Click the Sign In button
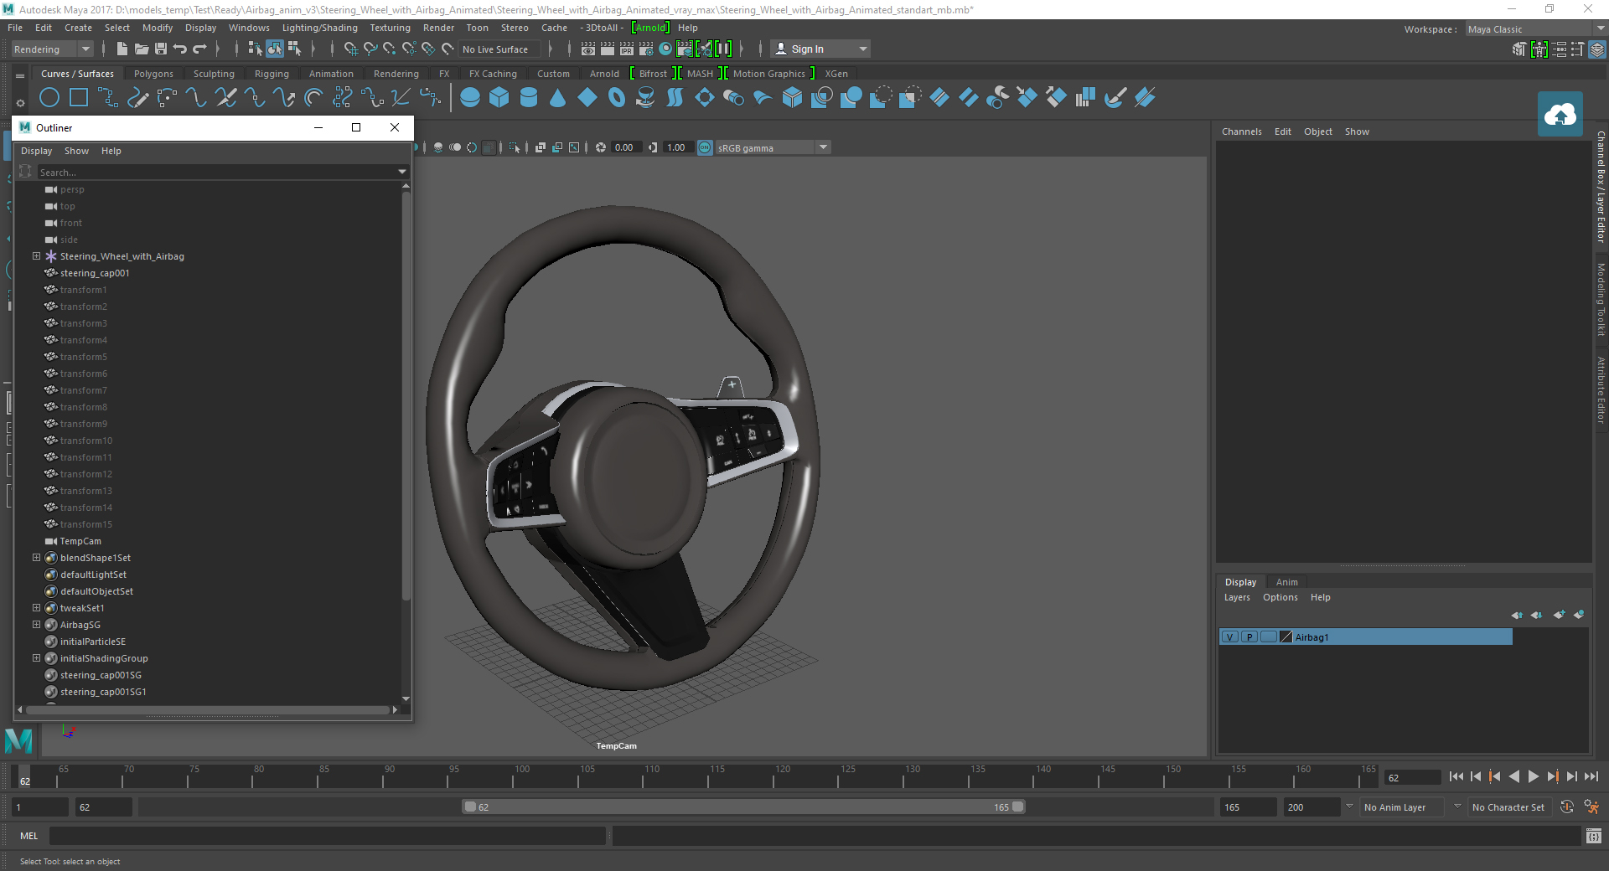The width and height of the screenshot is (1609, 871). click(809, 48)
